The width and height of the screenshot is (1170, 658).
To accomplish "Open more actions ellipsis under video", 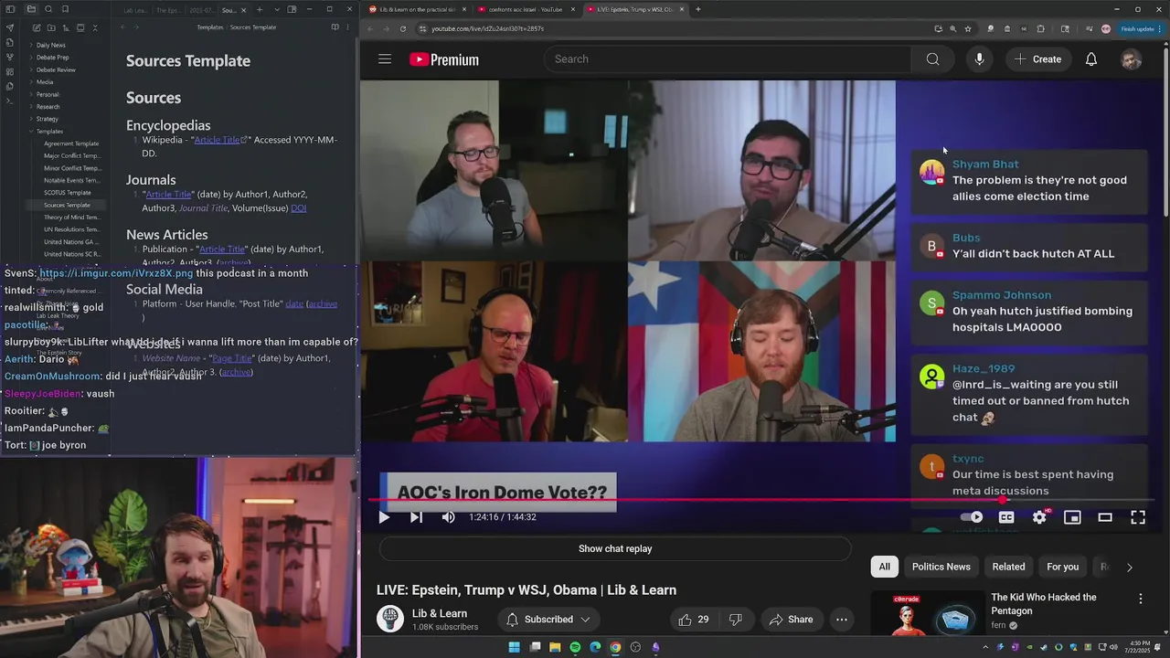I will [x=842, y=620].
